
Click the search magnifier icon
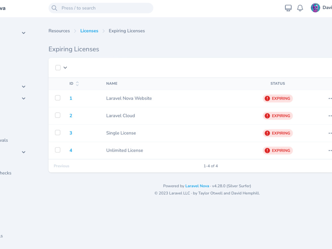(54, 8)
